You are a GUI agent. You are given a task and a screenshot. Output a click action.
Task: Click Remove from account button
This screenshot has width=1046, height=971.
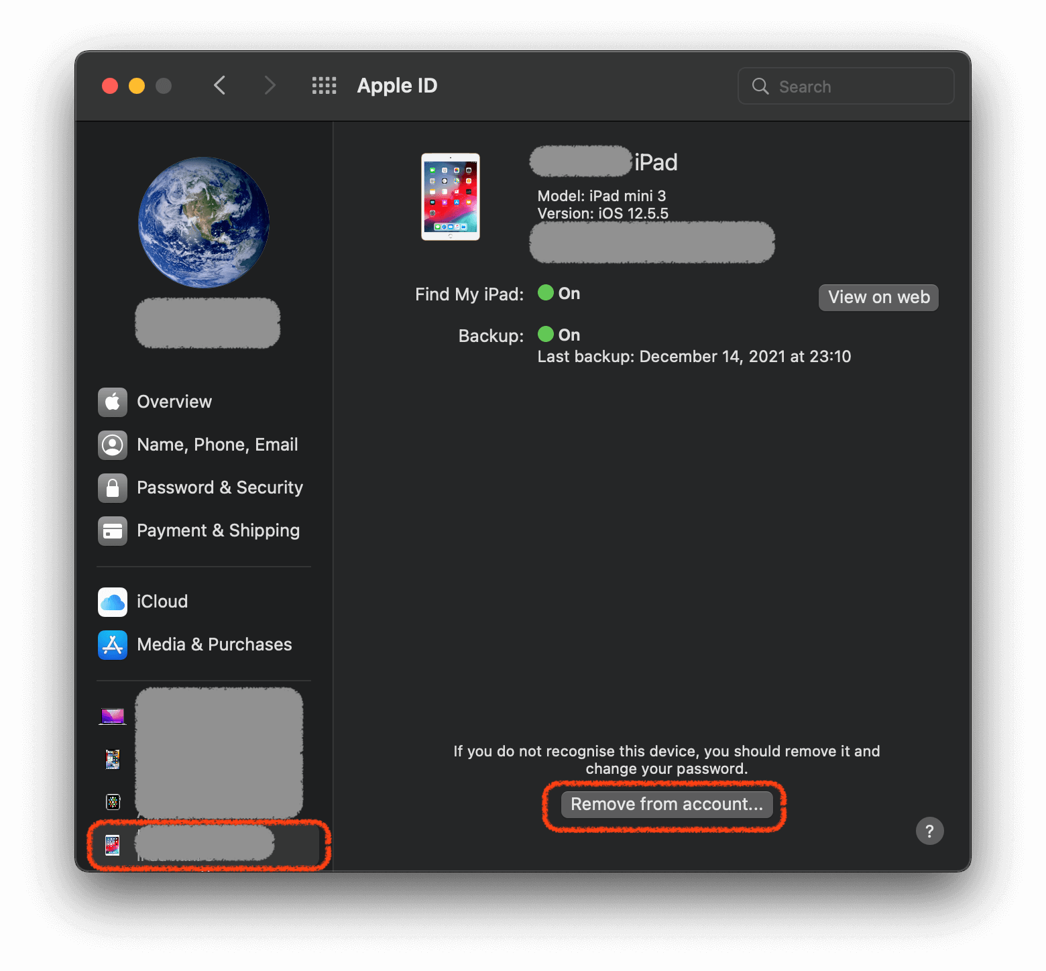[x=666, y=804]
